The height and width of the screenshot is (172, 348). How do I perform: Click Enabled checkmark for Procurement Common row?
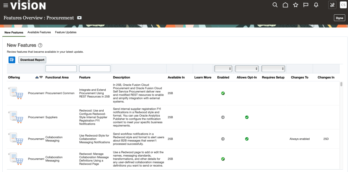[223, 93]
